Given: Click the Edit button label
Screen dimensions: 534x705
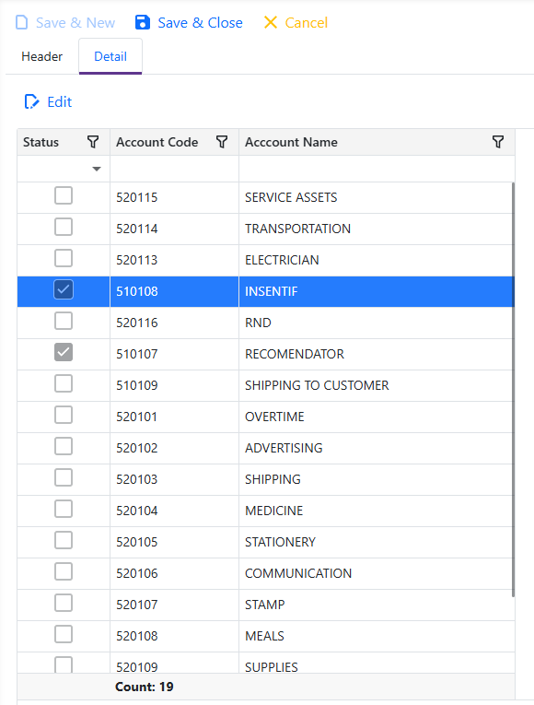Looking at the screenshot, I should click(59, 101).
